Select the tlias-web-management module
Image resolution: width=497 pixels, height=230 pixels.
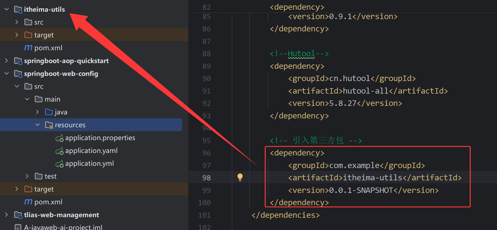62,215
